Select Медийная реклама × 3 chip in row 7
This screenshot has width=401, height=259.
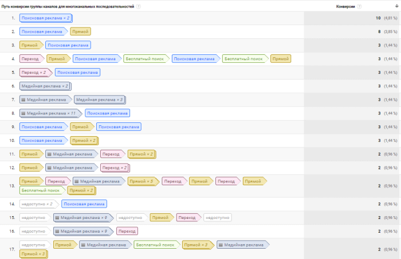coord(100,100)
